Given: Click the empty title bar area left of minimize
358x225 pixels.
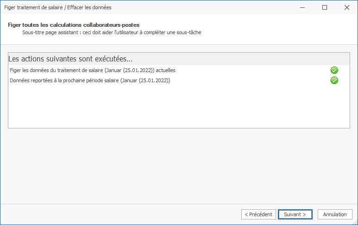Looking at the screenshot, I should (208, 7).
